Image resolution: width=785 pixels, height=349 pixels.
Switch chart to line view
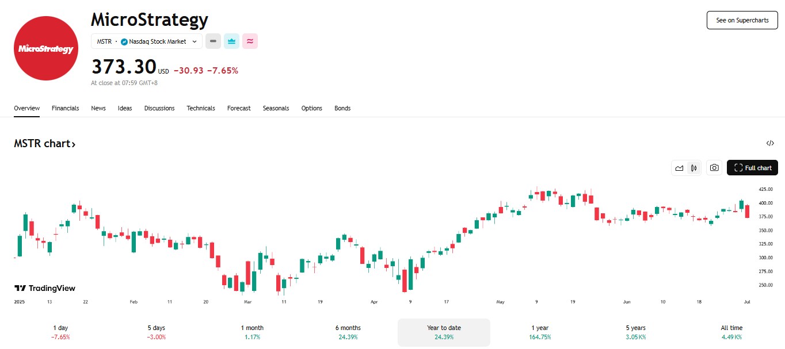[679, 167]
